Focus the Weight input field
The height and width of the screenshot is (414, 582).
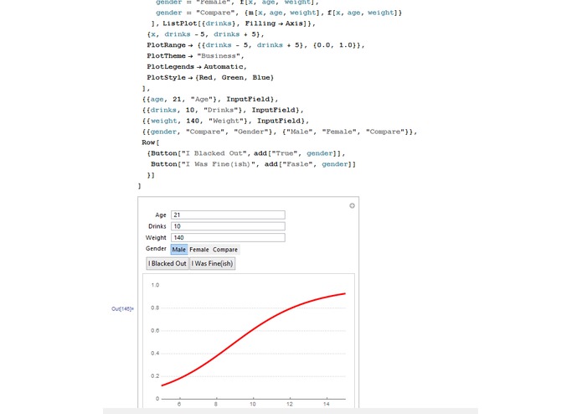228,238
